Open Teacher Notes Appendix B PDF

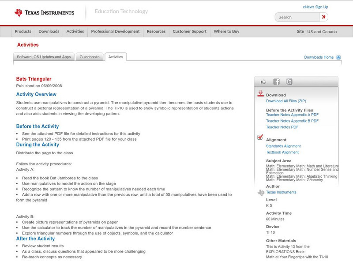point(292,121)
